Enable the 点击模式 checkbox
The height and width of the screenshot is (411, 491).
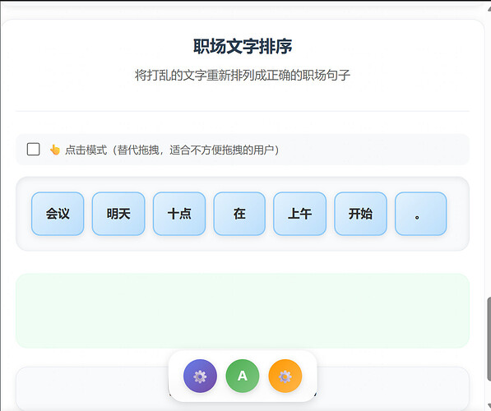coord(33,150)
